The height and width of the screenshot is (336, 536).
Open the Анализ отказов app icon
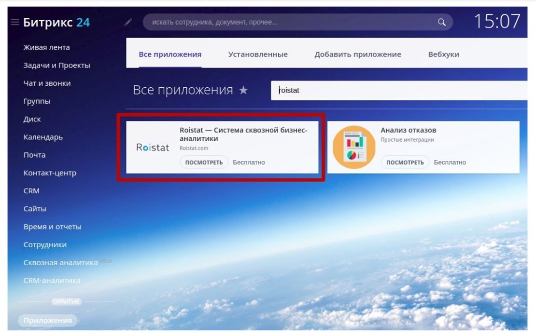click(x=354, y=148)
